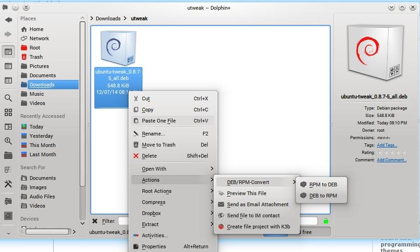This screenshot has height=252, width=420.
Task: Click the Today calendar icon under Recently Accessed
Action: click(x=24, y=126)
